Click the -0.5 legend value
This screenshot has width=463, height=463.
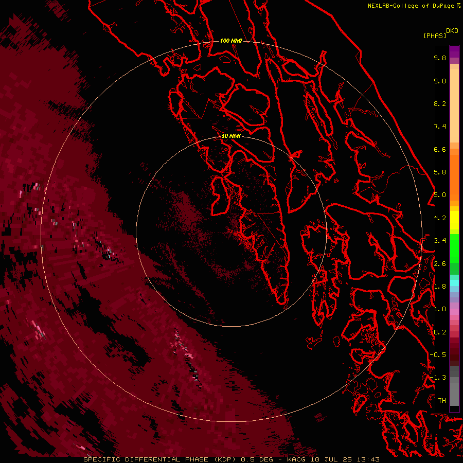[438, 355]
